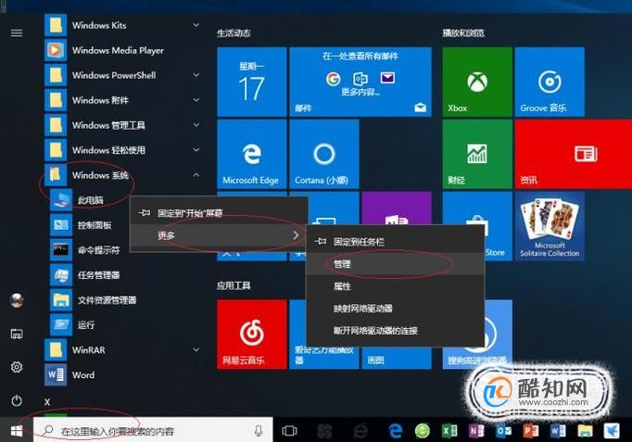632x442 pixels.
Task: Open Word from the taskbar
Action: pyautogui.click(x=558, y=431)
